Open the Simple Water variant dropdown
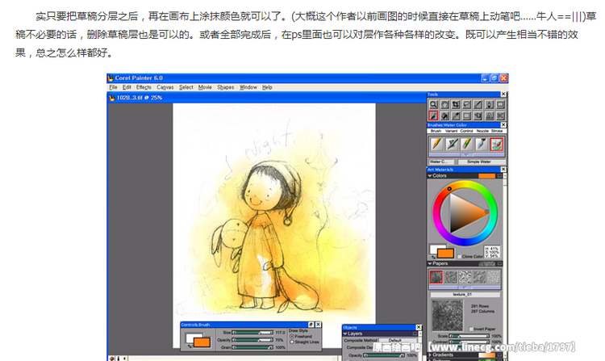The height and width of the screenshot is (361, 605). [x=482, y=162]
